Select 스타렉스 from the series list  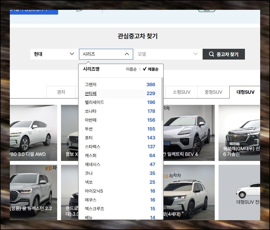point(120,147)
